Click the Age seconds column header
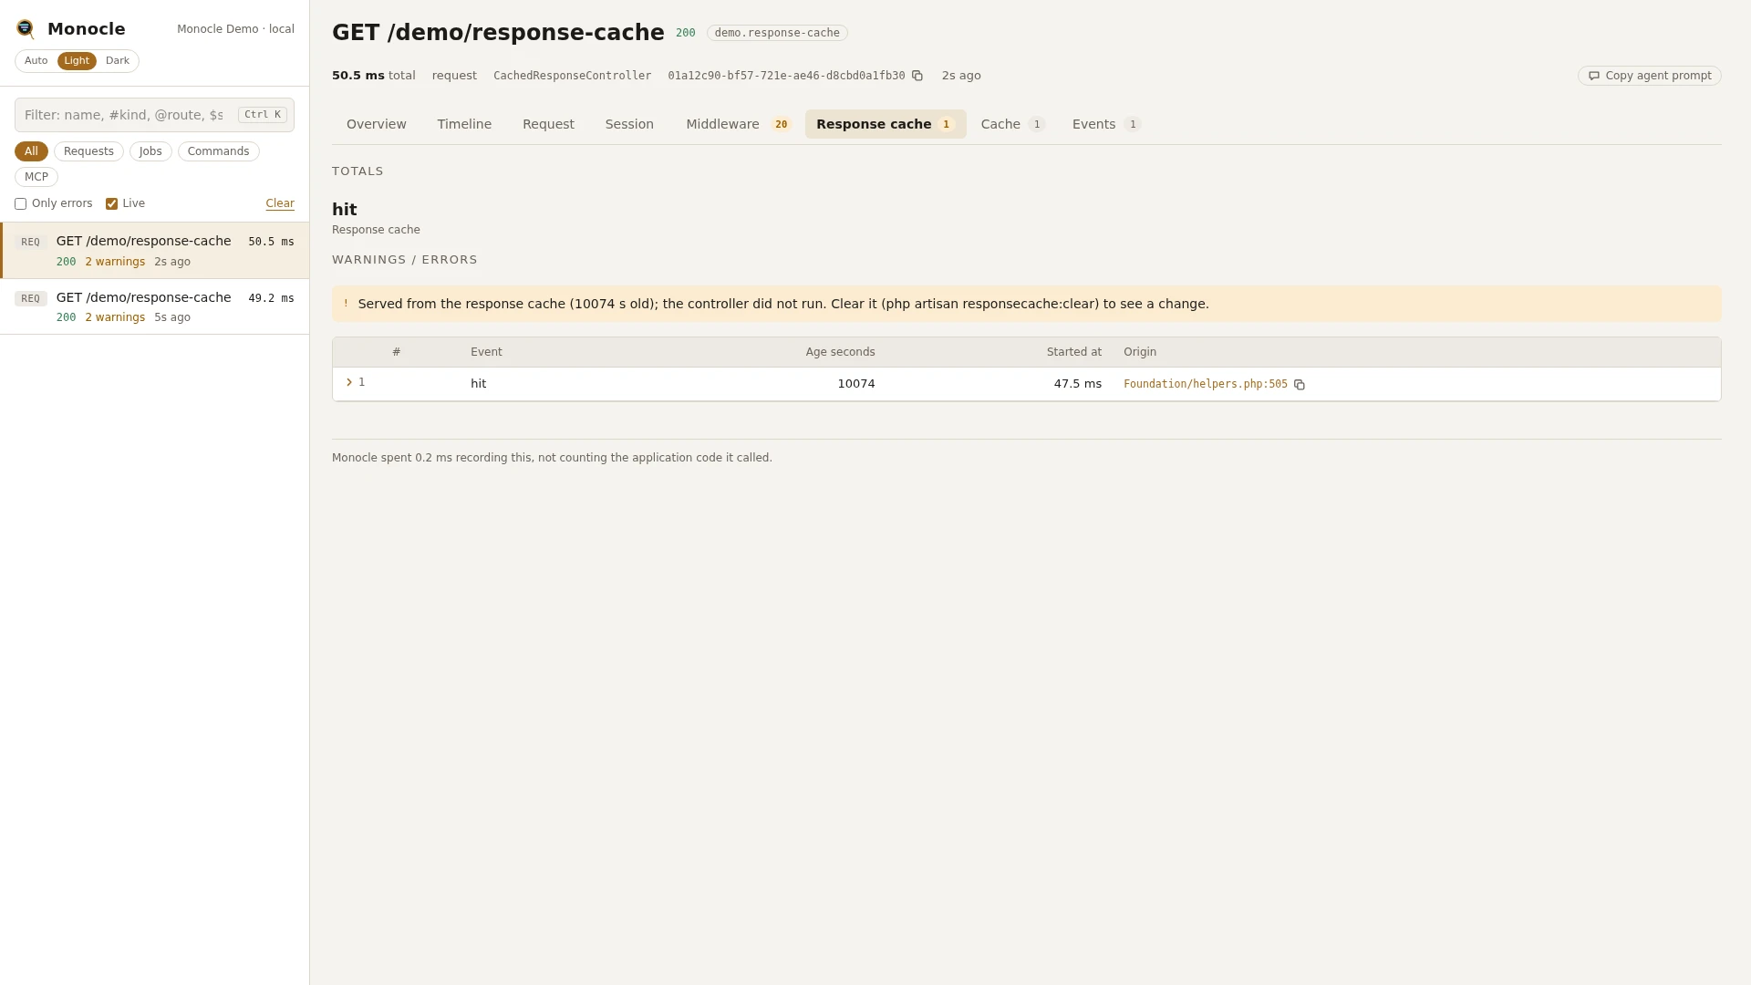Viewport: 1751px width, 985px height. click(x=840, y=352)
